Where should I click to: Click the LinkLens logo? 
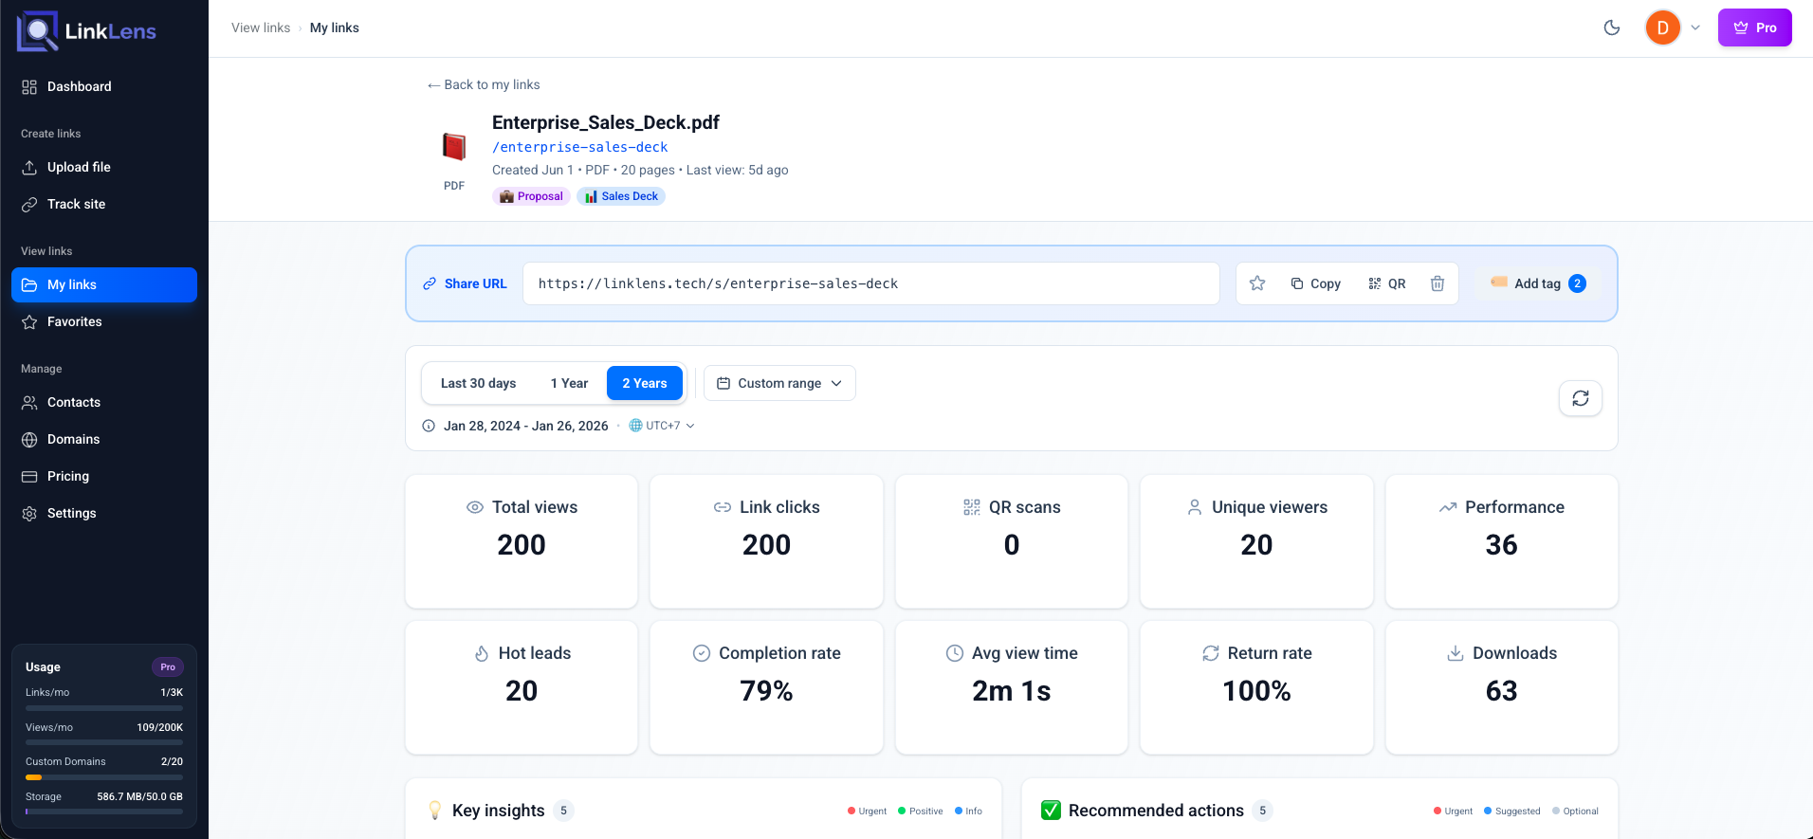pos(86,31)
